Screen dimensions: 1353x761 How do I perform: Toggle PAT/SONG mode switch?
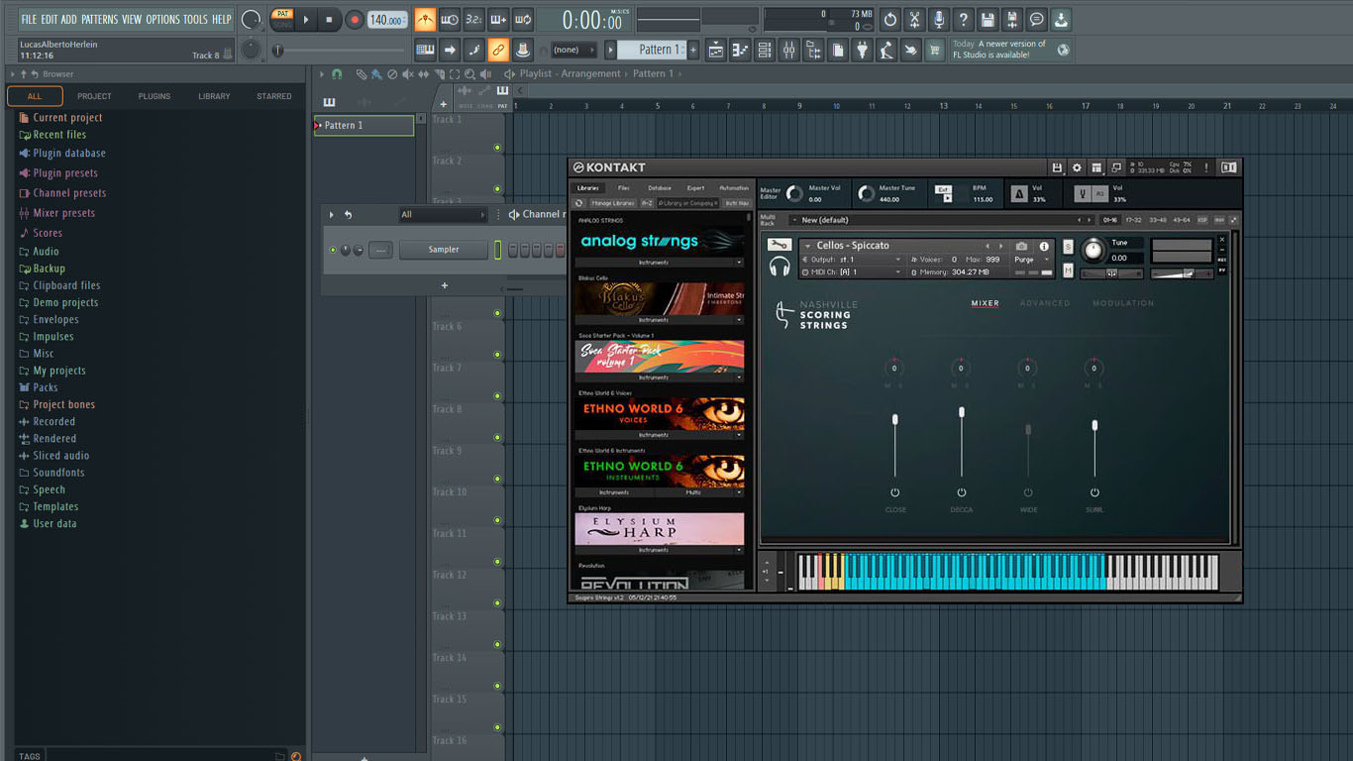pyautogui.click(x=282, y=19)
